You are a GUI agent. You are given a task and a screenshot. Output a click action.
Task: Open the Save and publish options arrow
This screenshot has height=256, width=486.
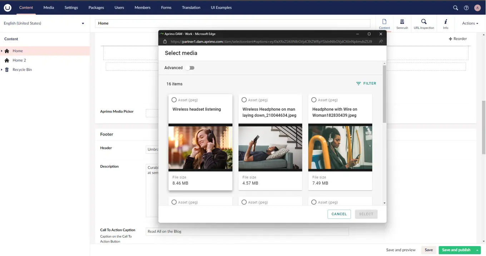click(477, 250)
